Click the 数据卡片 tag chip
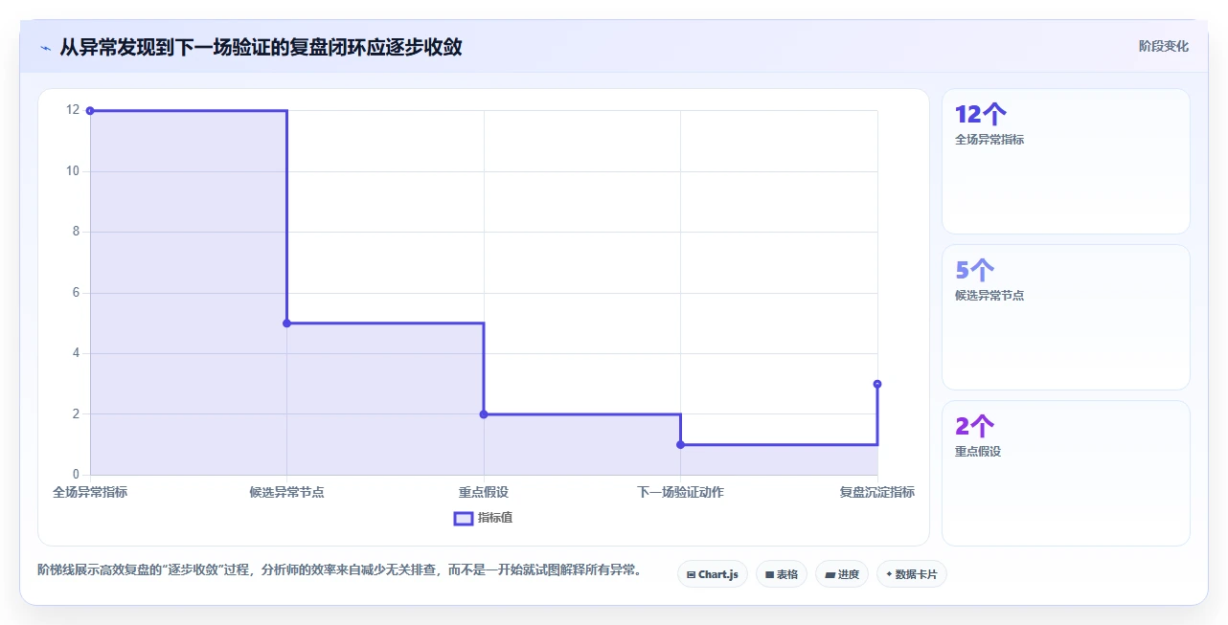The height and width of the screenshot is (625, 1228). pyautogui.click(x=912, y=574)
